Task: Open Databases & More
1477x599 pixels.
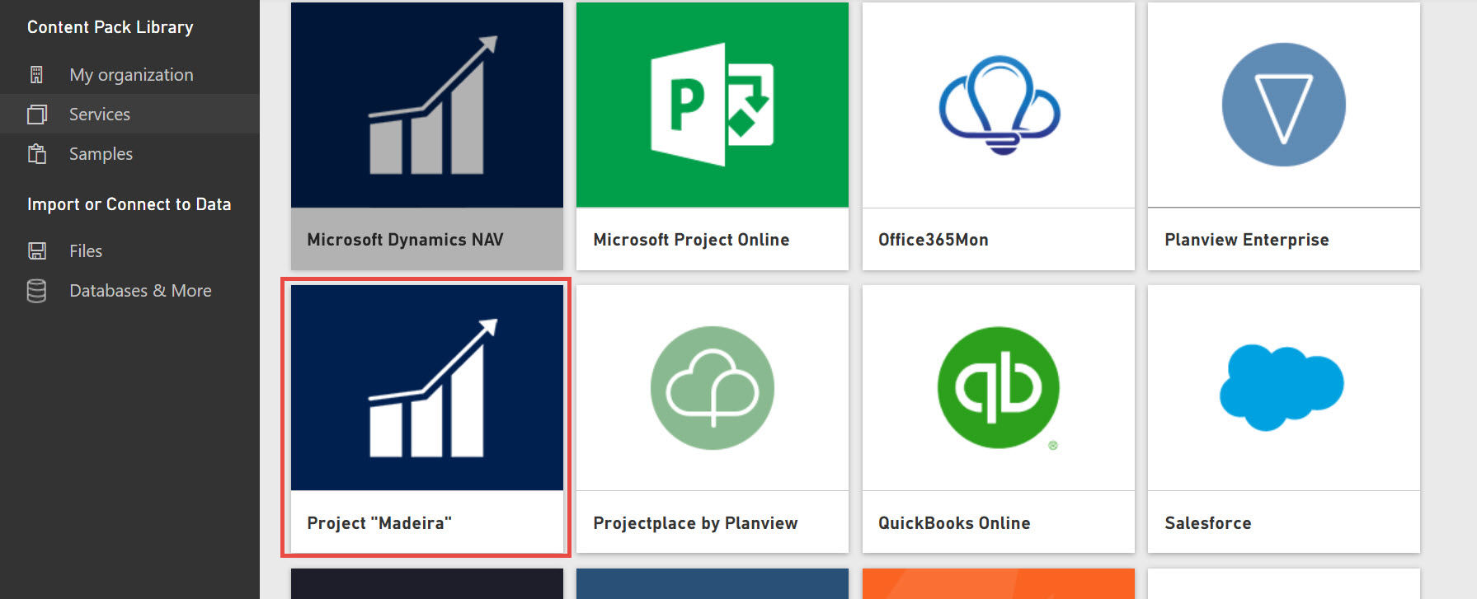Action: (140, 291)
